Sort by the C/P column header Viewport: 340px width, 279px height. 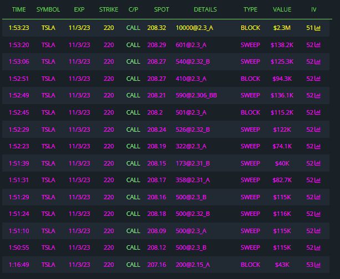coord(133,9)
